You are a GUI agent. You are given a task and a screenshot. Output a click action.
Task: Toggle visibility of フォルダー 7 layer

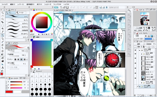click(x=135, y=50)
